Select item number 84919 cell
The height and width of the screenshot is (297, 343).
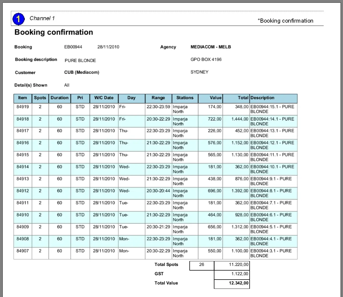click(23, 107)
